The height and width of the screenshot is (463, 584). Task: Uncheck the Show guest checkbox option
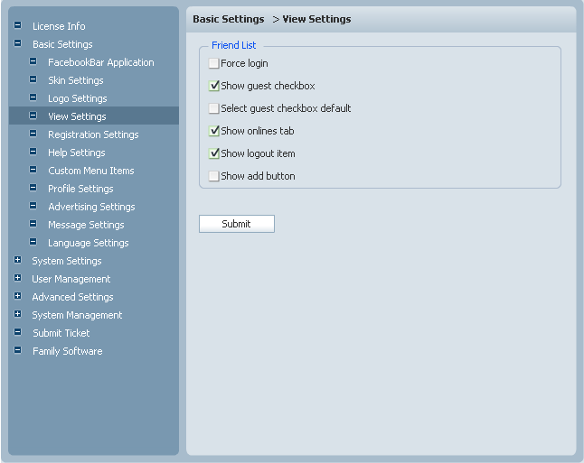tap(214, 86)
